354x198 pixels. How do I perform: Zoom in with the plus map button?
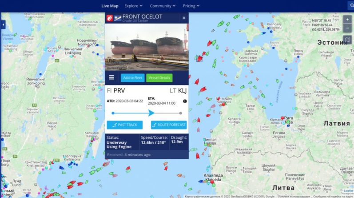tap(347, 20)
